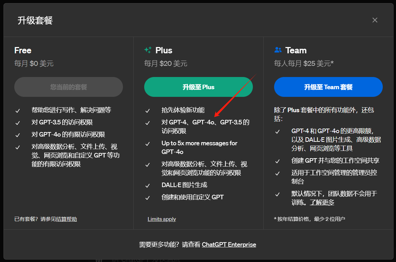Screen dimensions: 396x262
Task: Click the 每月 $0 美元 price text
Action: point(34,63)
